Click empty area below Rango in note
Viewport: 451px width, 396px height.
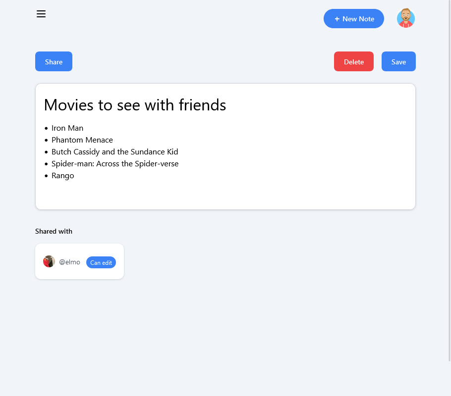pos(225,195)
